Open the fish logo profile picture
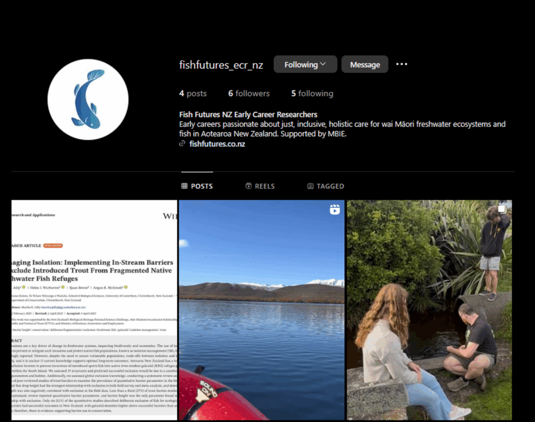 click(x=88, y=99)
